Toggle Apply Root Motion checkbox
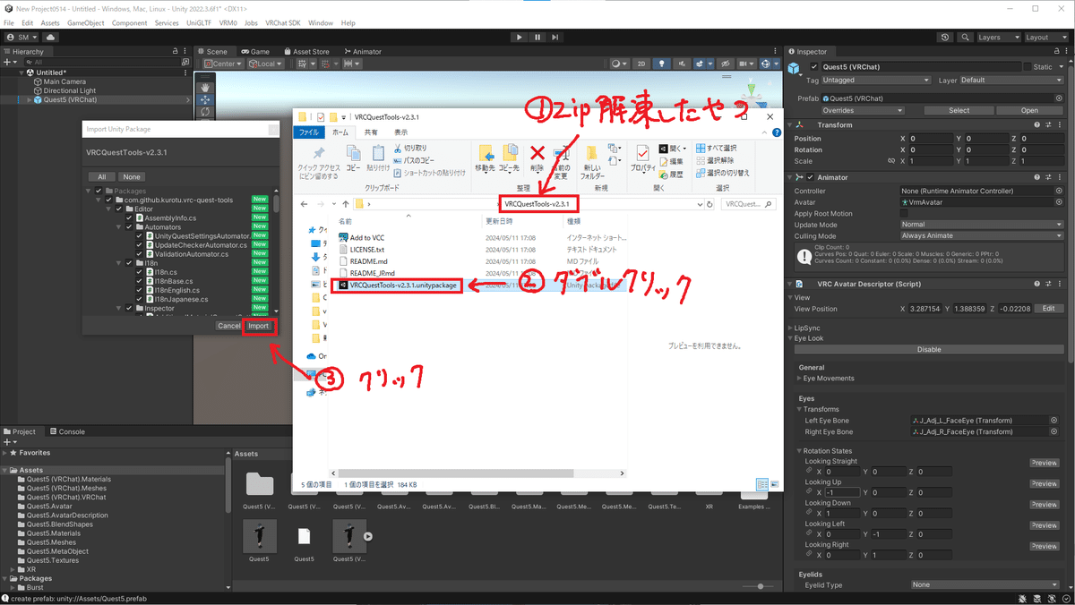 point(905,214)
